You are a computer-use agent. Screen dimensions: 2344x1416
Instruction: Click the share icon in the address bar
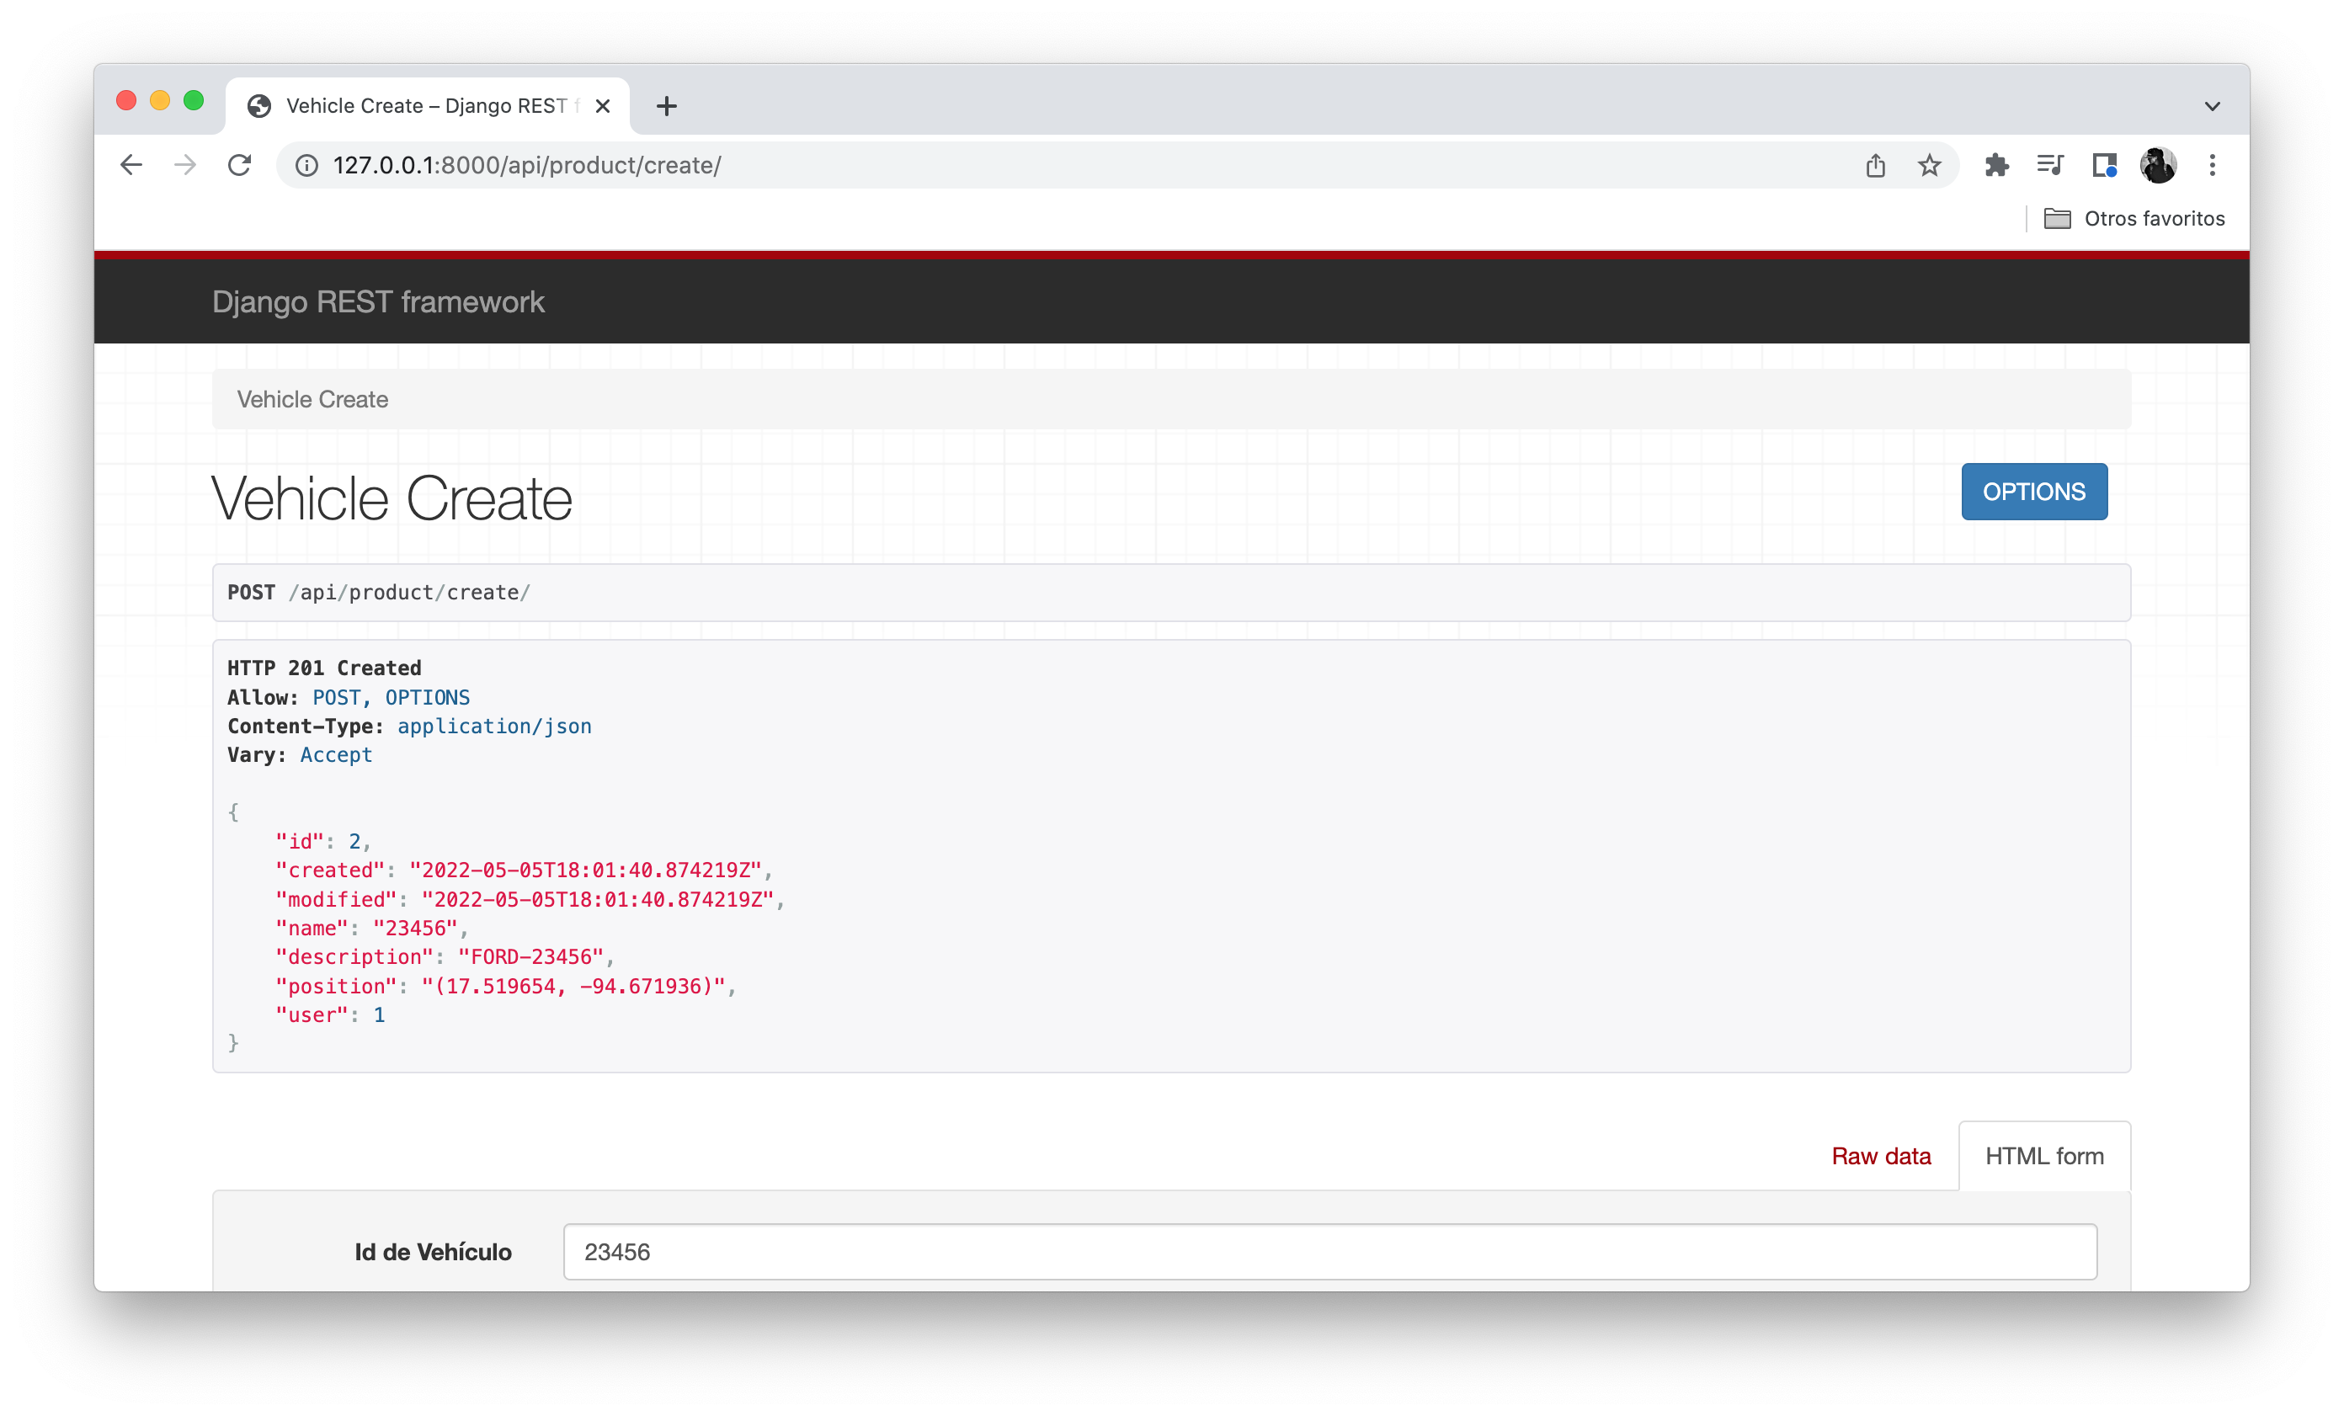pos(1875,164)
